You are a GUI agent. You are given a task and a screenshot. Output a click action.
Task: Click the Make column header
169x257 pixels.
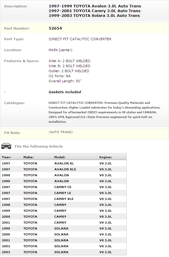pos(28,157)
